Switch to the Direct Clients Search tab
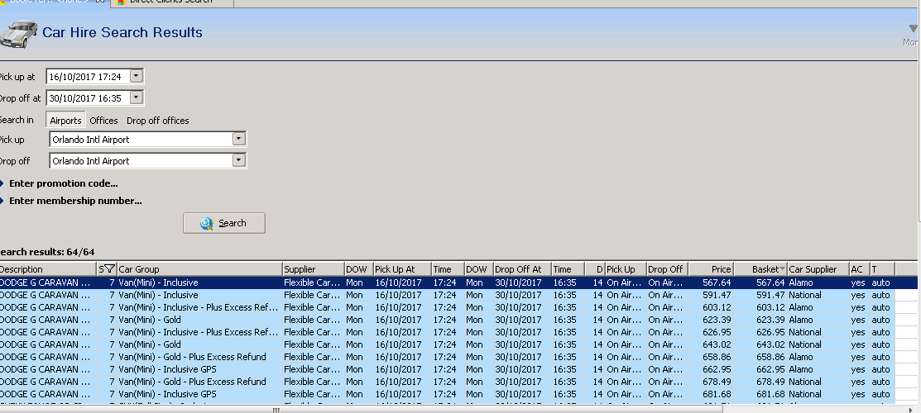921x413 pixels. pos(171,2)
